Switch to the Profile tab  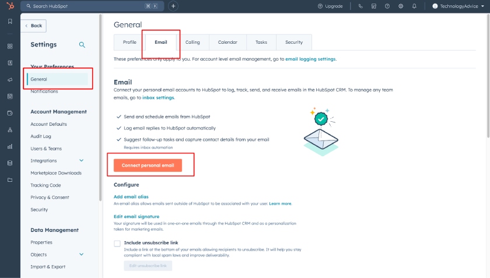(129, 42)
